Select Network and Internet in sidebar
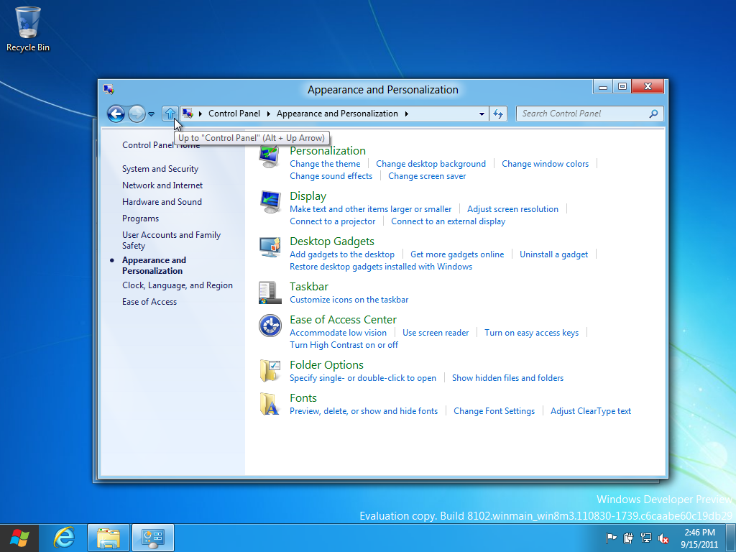 [162, 185]
